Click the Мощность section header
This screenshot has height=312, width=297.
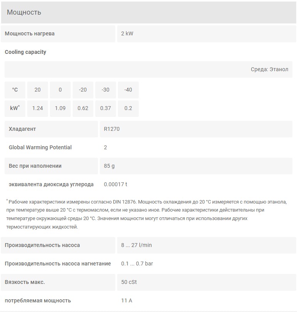pos(149,12)
